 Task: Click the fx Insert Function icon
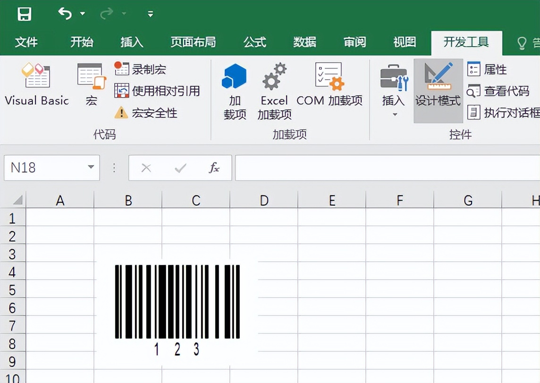click(214, 168)
